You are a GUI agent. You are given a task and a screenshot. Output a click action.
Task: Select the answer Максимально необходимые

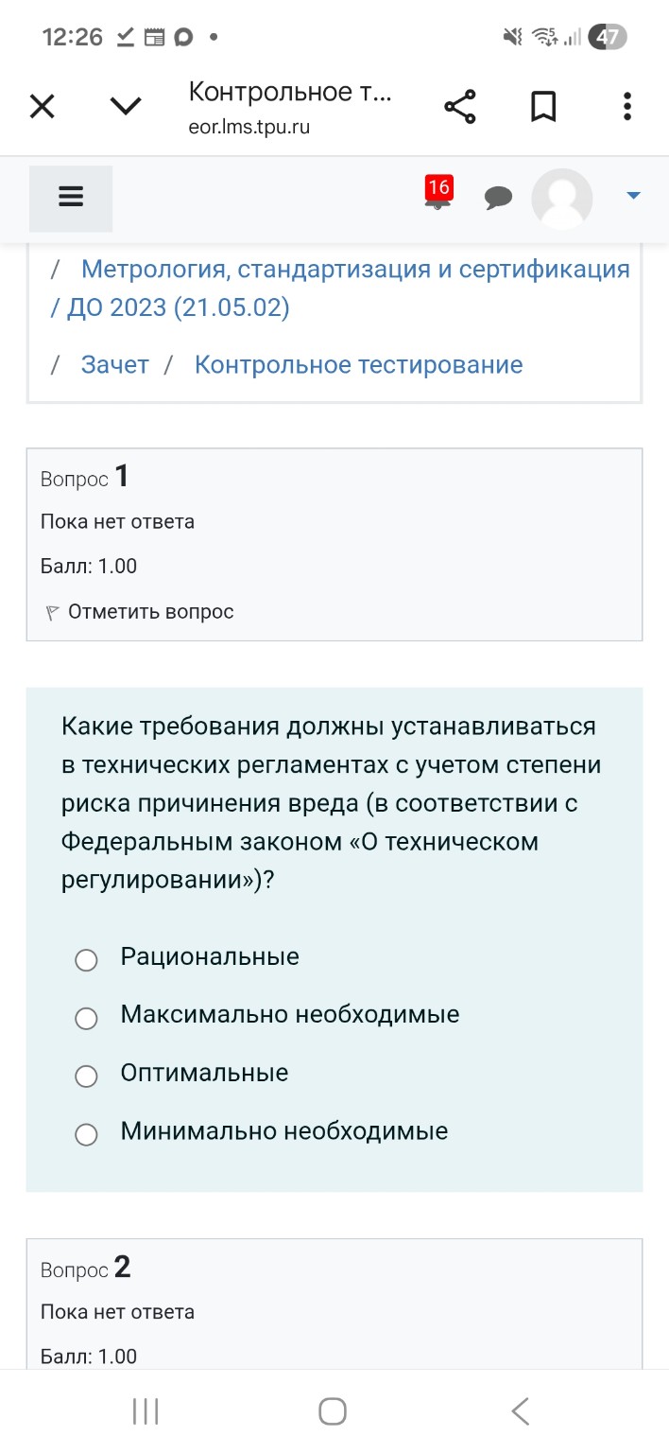coord(86,1018)
